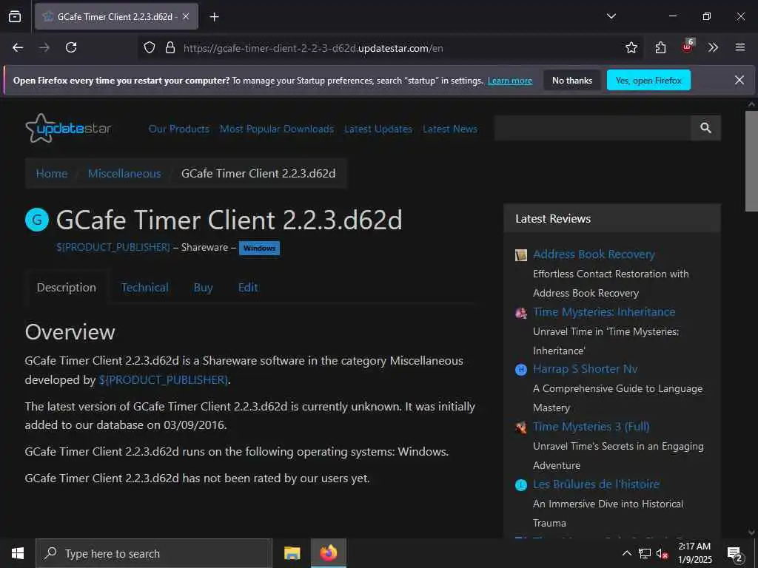Click ${PRODUCT_PUBLISHER} link in overview text

[x=164, y=379]
